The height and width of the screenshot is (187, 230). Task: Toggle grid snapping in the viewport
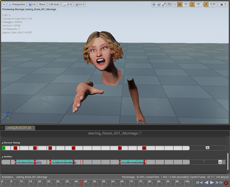(x=180, y=4)
